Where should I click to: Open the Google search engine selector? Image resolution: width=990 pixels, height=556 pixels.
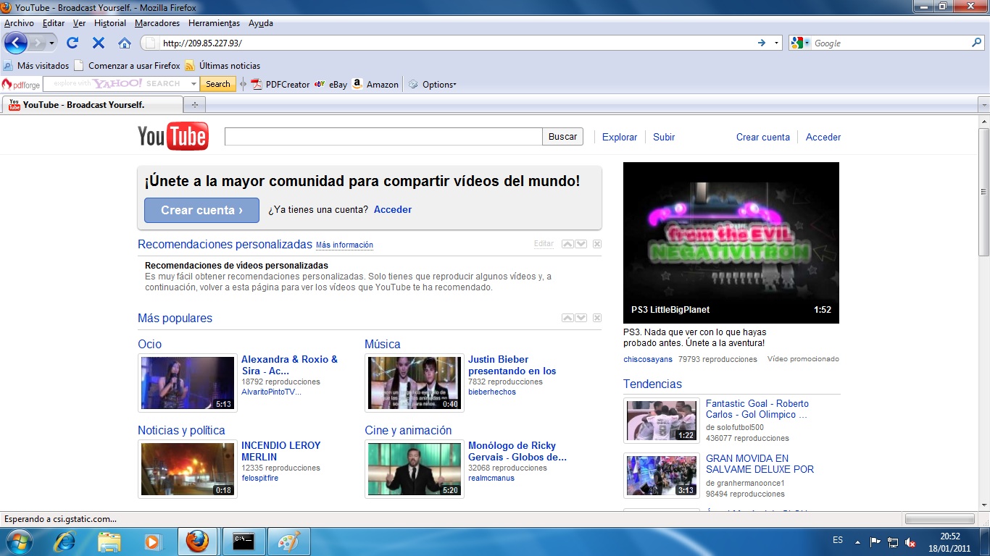coord(800,43)
